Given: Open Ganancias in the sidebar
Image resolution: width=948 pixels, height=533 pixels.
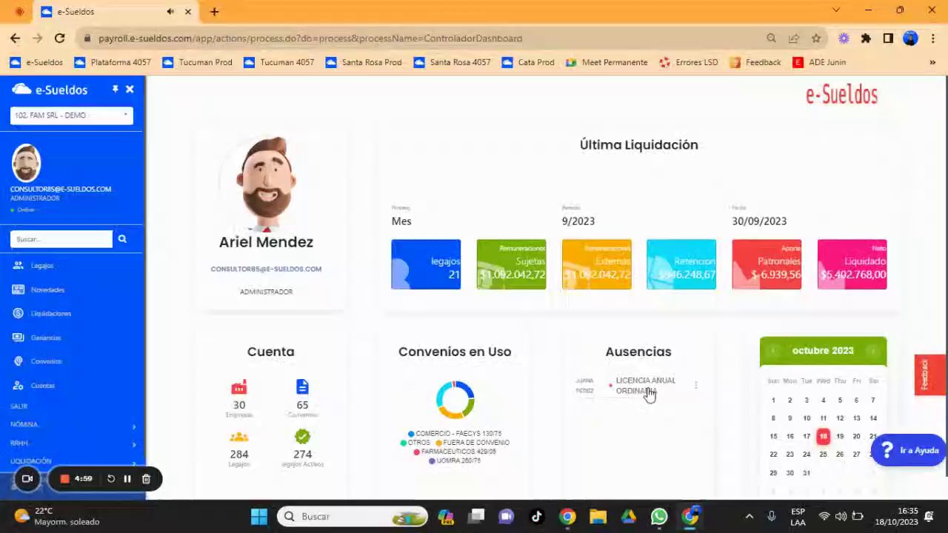Looking at the screenshot, I should click(x=45, y=338).
